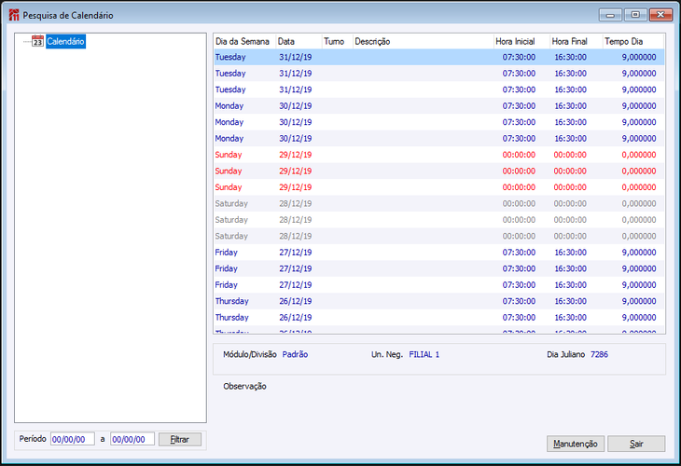Sort by the Hora Inicial column header
The height and width of the screenshot is (466, 681).
pos(521,42)
